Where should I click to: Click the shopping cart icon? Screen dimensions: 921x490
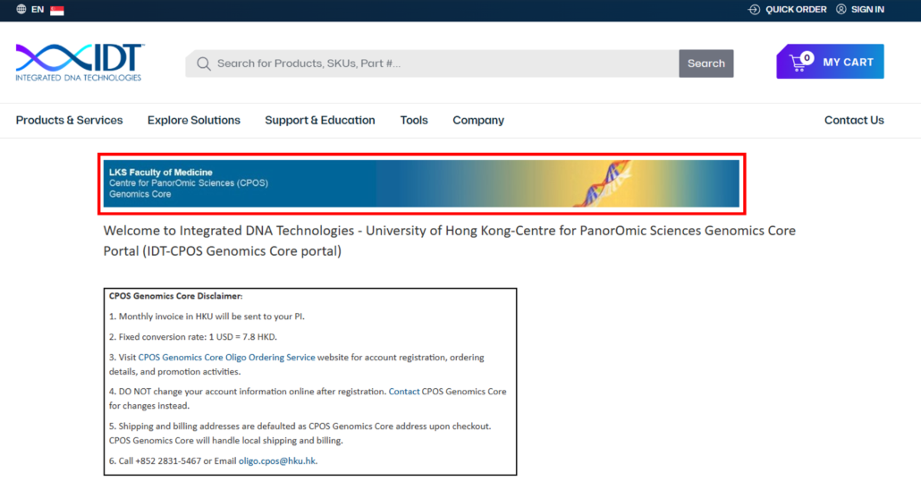click(799, 63)
